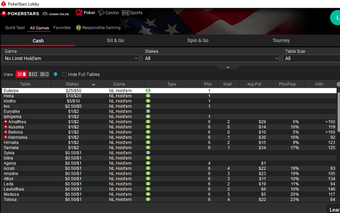Select the Ino table row
This screenshot has width=340, height=213.
pyautogui.click(x=169, y=106)
